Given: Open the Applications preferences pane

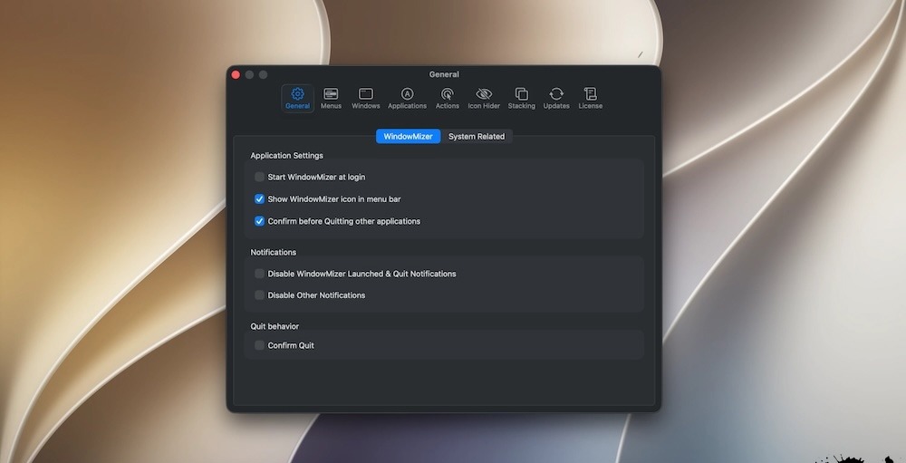Looking at the screenshot, I should click(408, 98).
